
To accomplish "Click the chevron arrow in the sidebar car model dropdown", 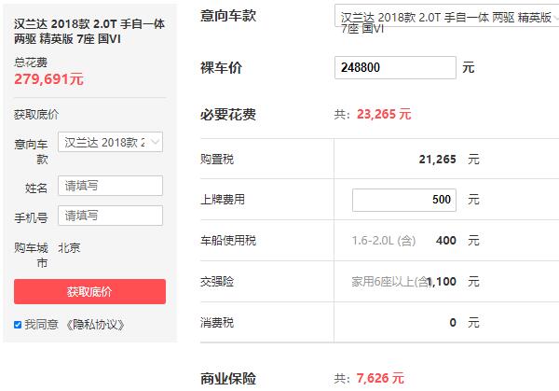I will [x=155, y=142].
